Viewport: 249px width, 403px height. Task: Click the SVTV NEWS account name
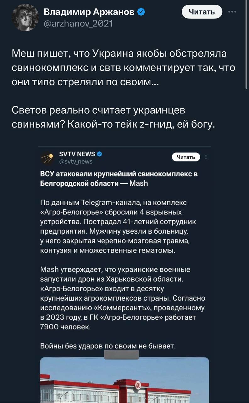pos(77,154)
